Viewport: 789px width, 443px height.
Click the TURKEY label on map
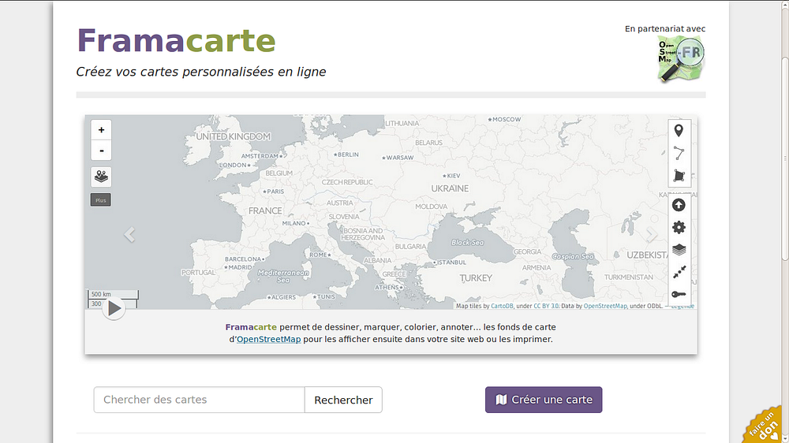pyautogui.click(x=476, y=278)
